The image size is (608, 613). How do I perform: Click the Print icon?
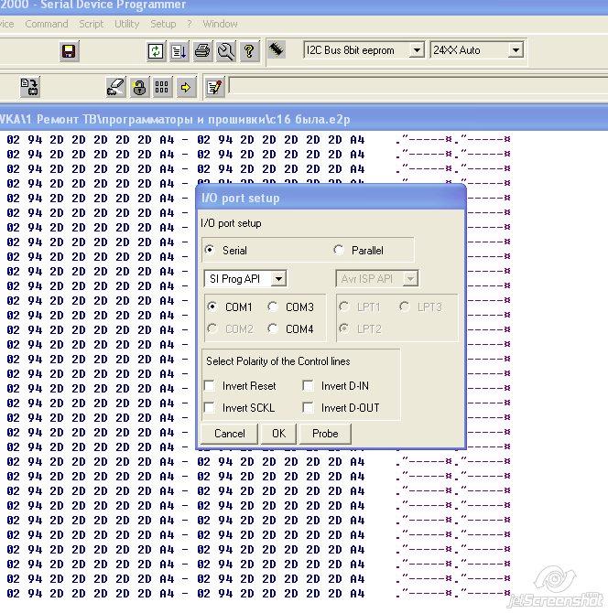202,51
